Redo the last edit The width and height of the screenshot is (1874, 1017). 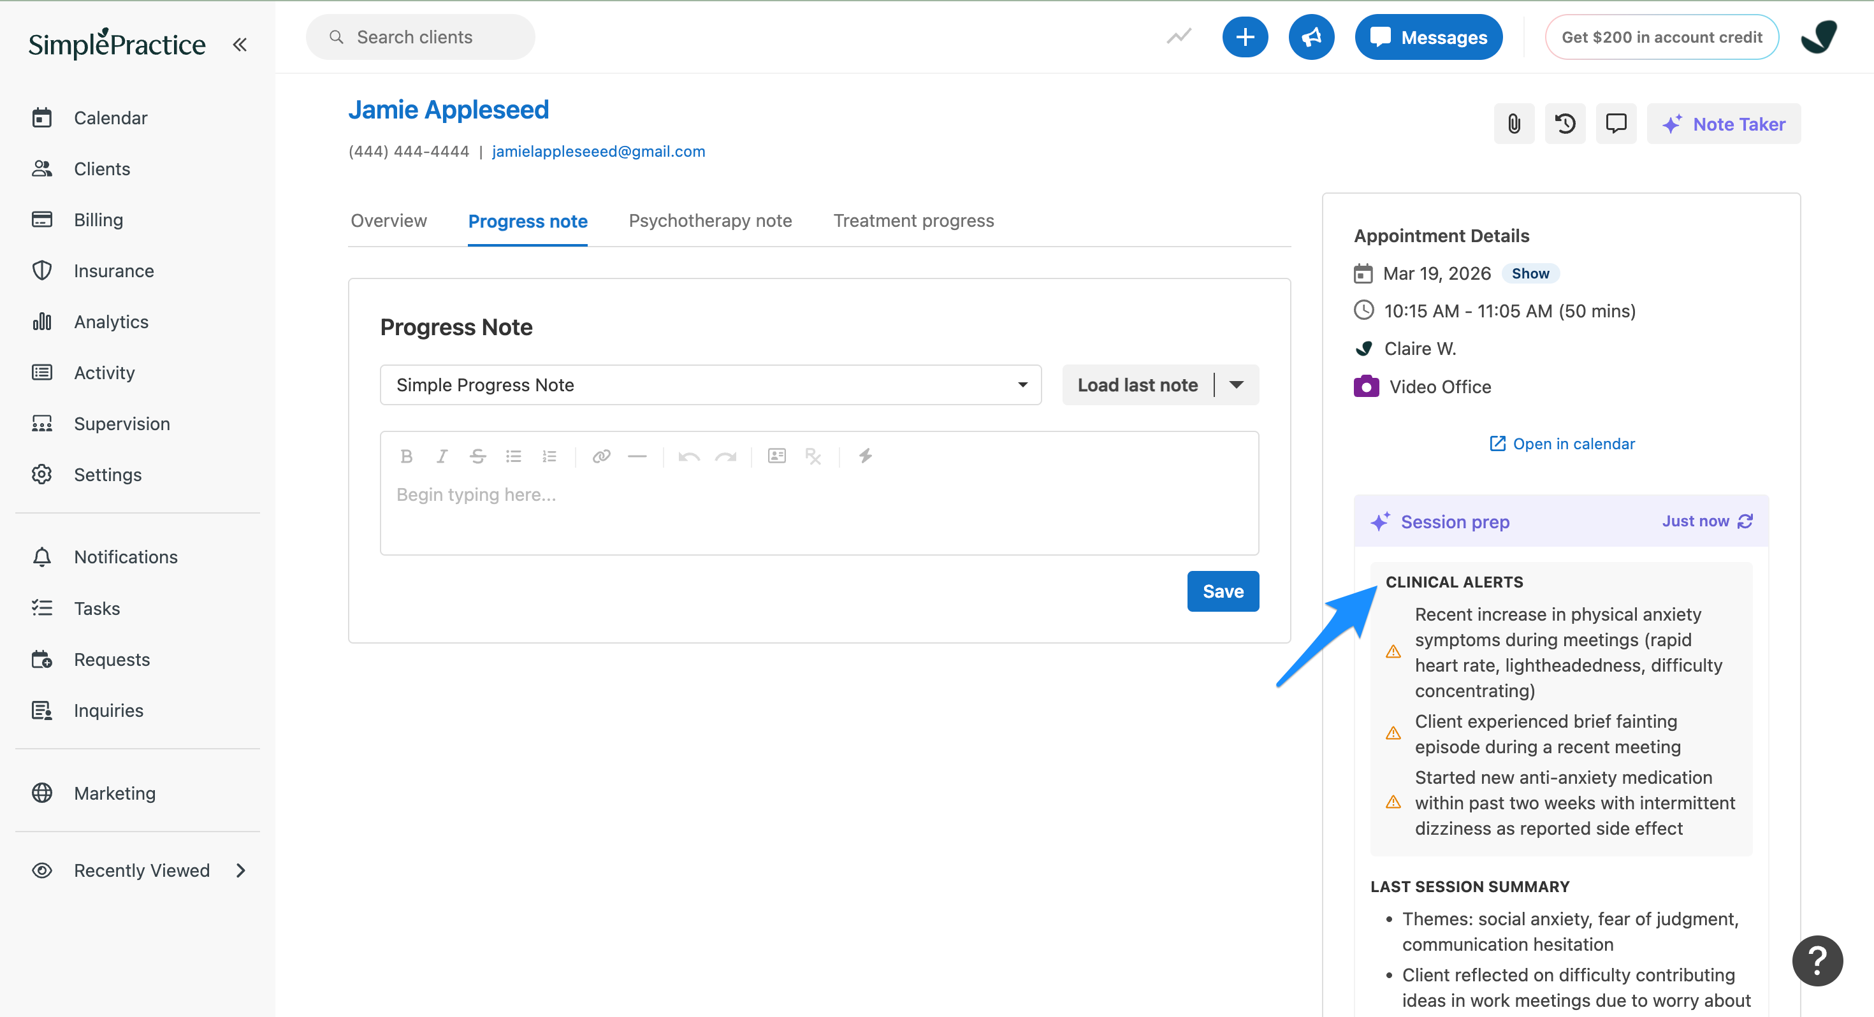(x=725, y=456)
